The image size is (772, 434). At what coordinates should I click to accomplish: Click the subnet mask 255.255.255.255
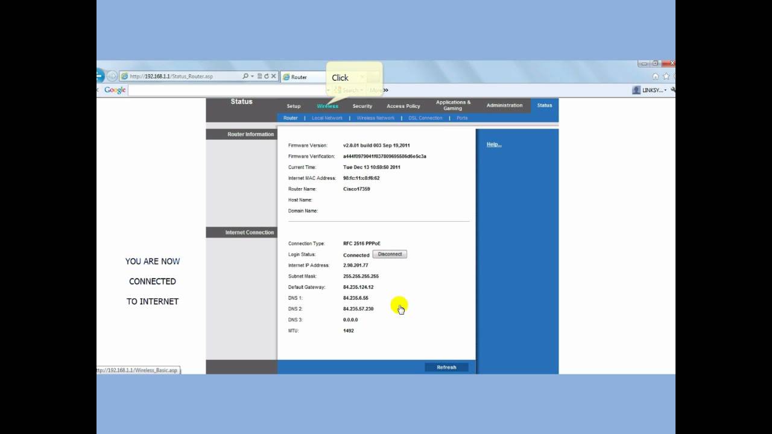point(361,276)
